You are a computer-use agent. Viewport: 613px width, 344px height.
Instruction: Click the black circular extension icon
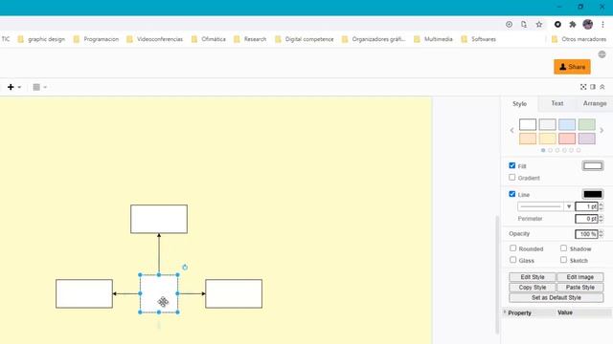point(557,24)
